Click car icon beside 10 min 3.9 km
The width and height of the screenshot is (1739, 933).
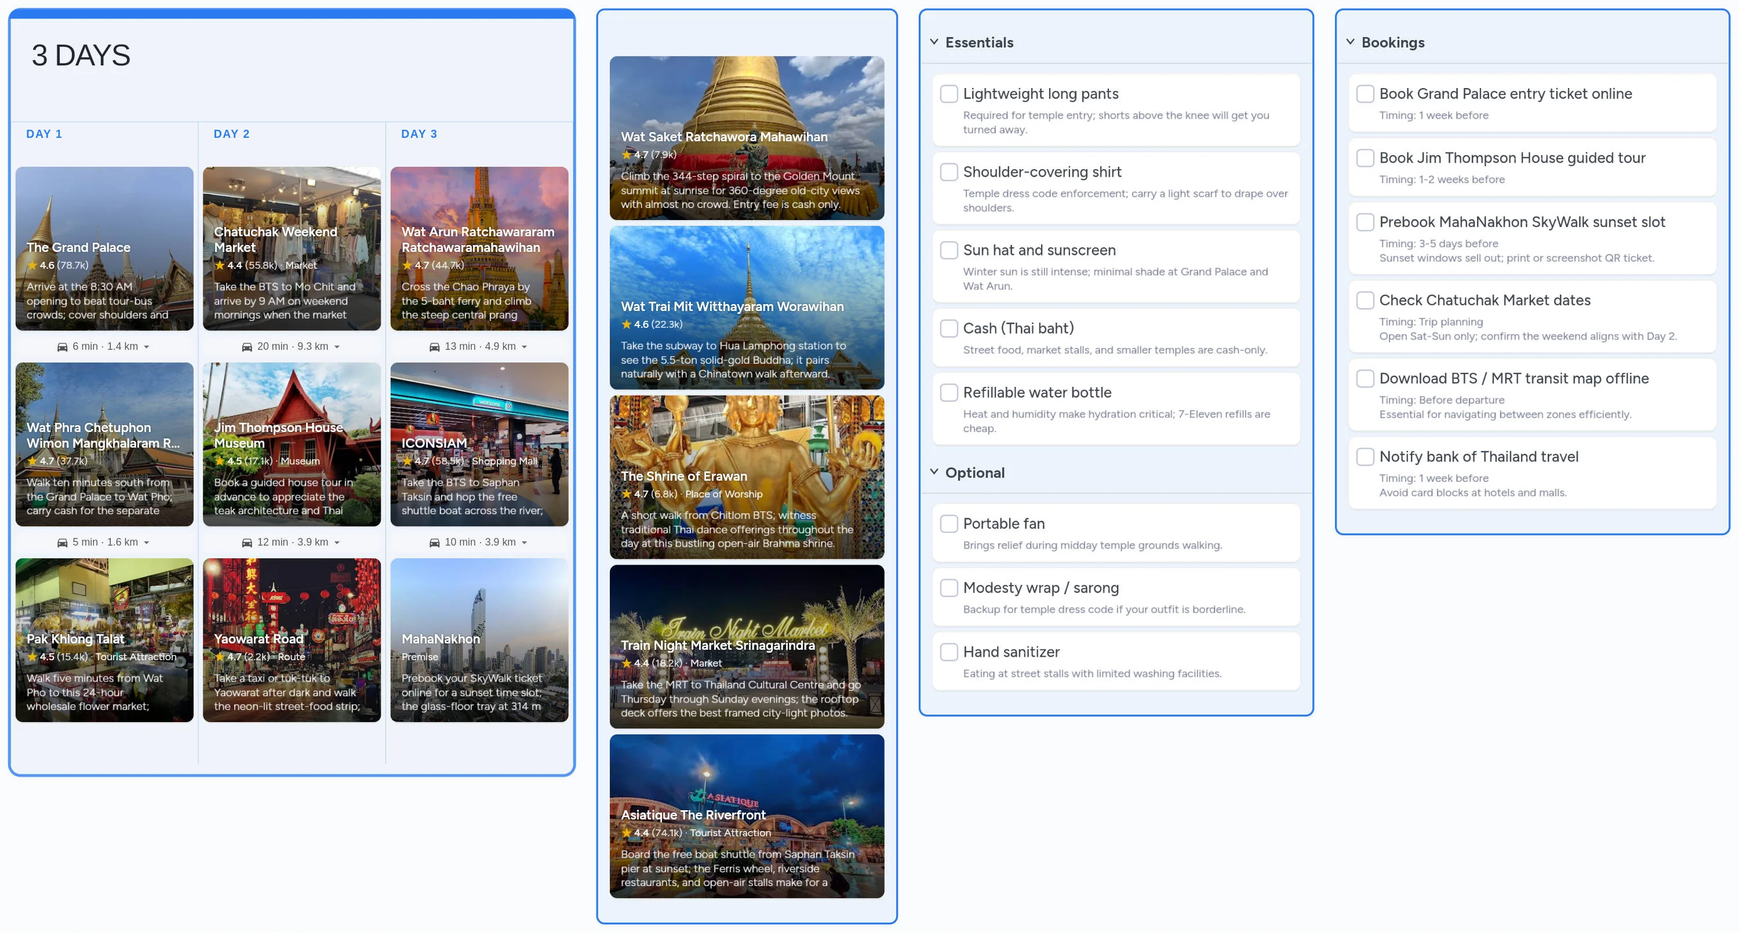click(x=435, y=543)
